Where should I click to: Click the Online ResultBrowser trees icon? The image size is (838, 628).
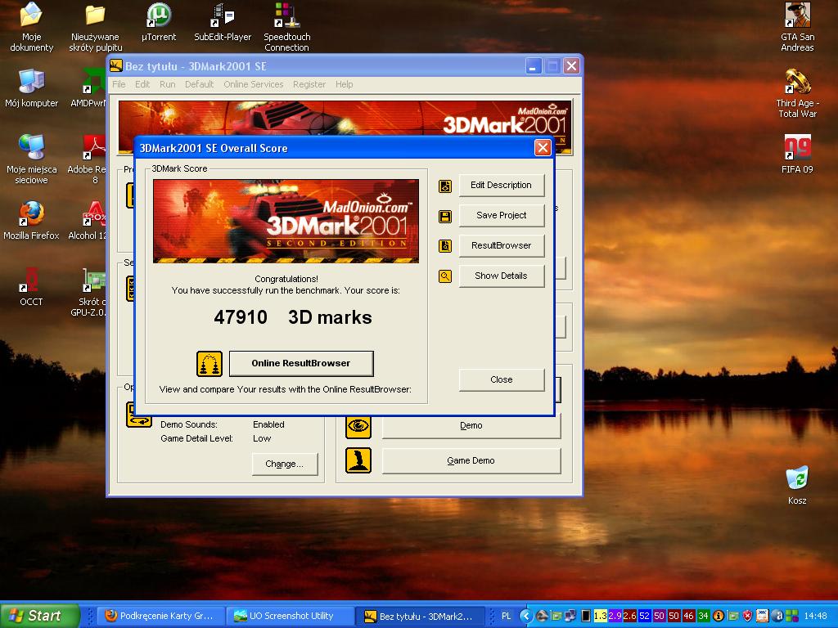point(209,364)
